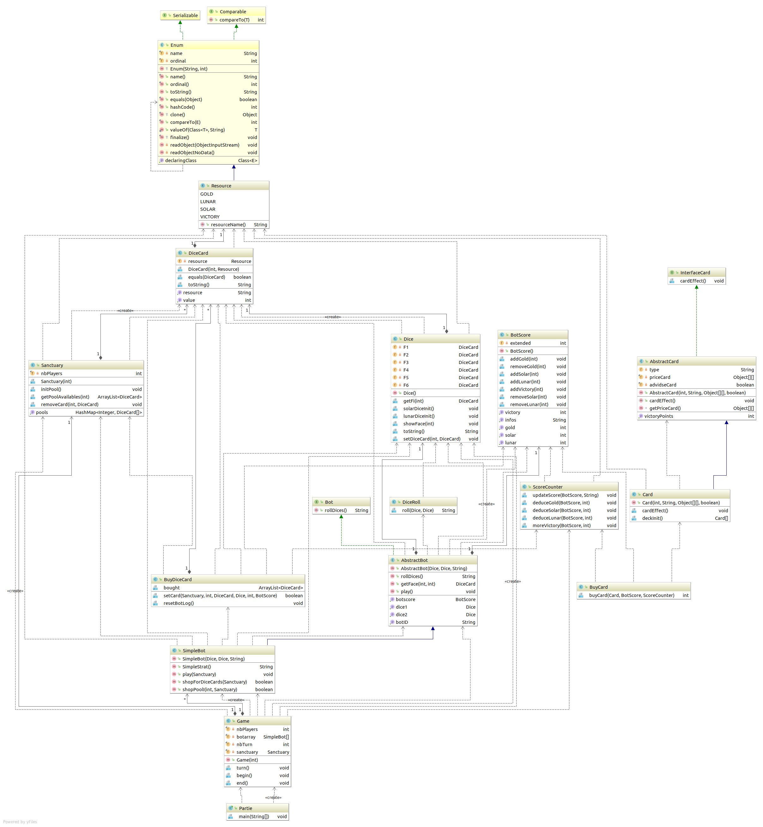
Task: Click the botarray field in Game
Action: (x=246, y=737)
